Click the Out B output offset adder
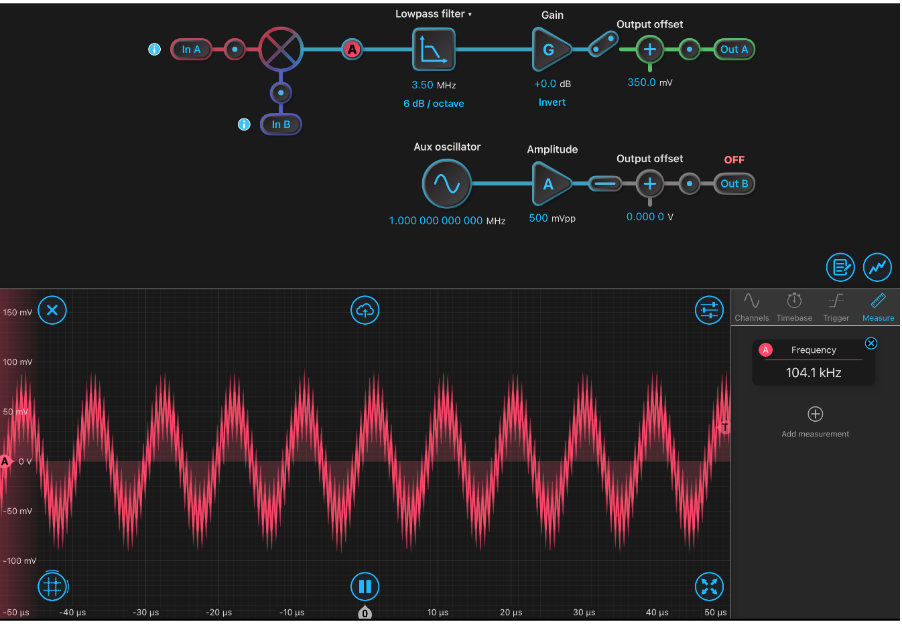 tap(649, 184)
